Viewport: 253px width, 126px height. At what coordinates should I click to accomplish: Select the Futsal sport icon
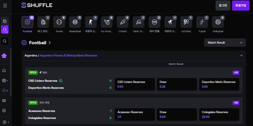pyautogui.click(x=202, y=22)
